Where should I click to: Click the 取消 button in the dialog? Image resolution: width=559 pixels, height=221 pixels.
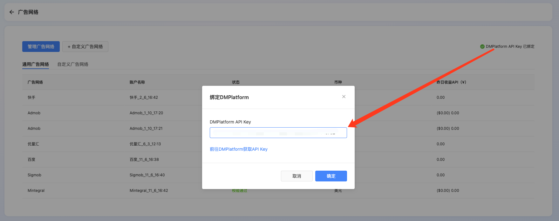(x=297, y=176)
